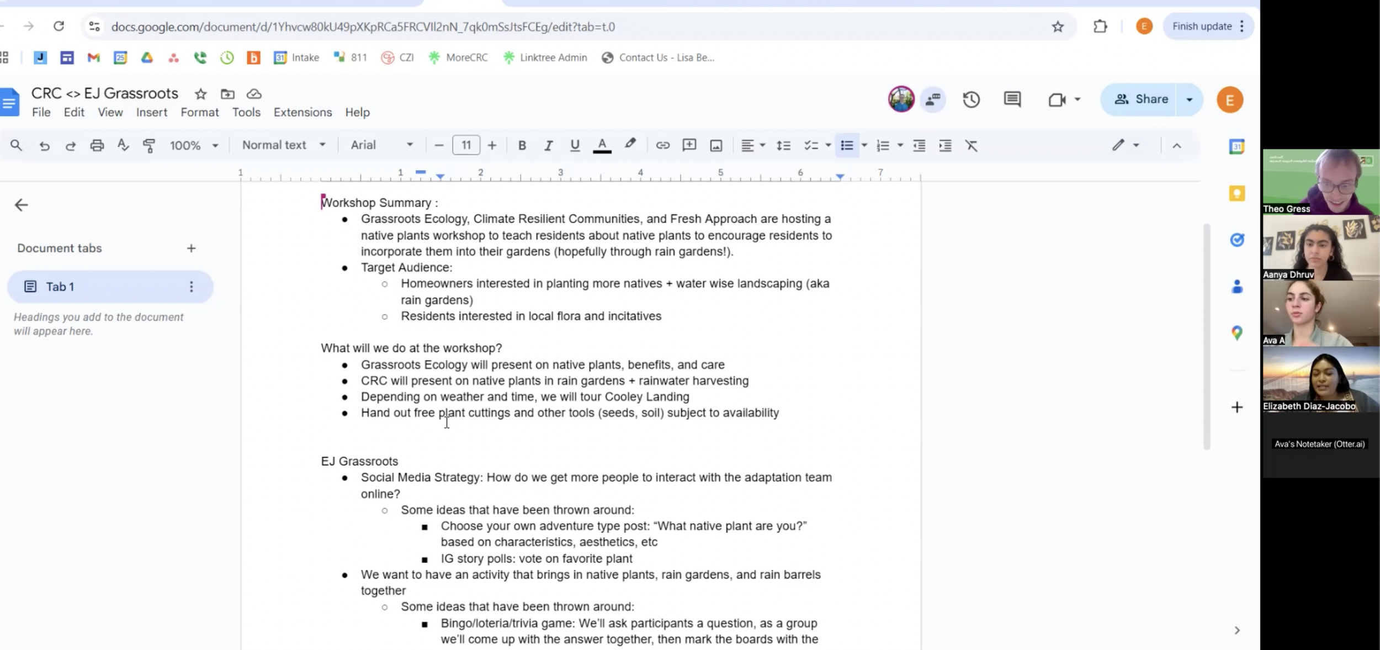Open Google Keep from side panel
Viewport: 1380px width, 650px height.
[x=1236, y=194]
